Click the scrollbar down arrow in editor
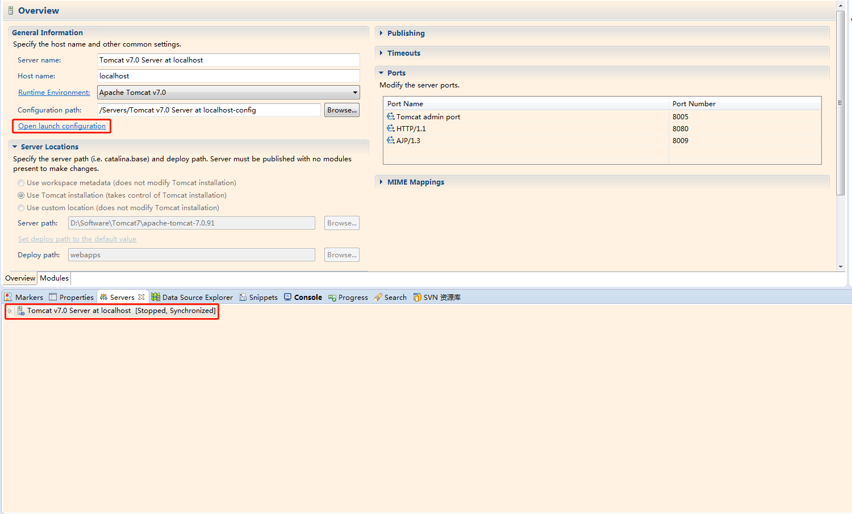 pyautogui.click(x=841, y=266)
